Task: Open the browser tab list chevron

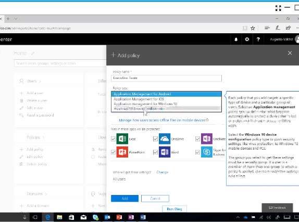Action: tap(16, 19)
